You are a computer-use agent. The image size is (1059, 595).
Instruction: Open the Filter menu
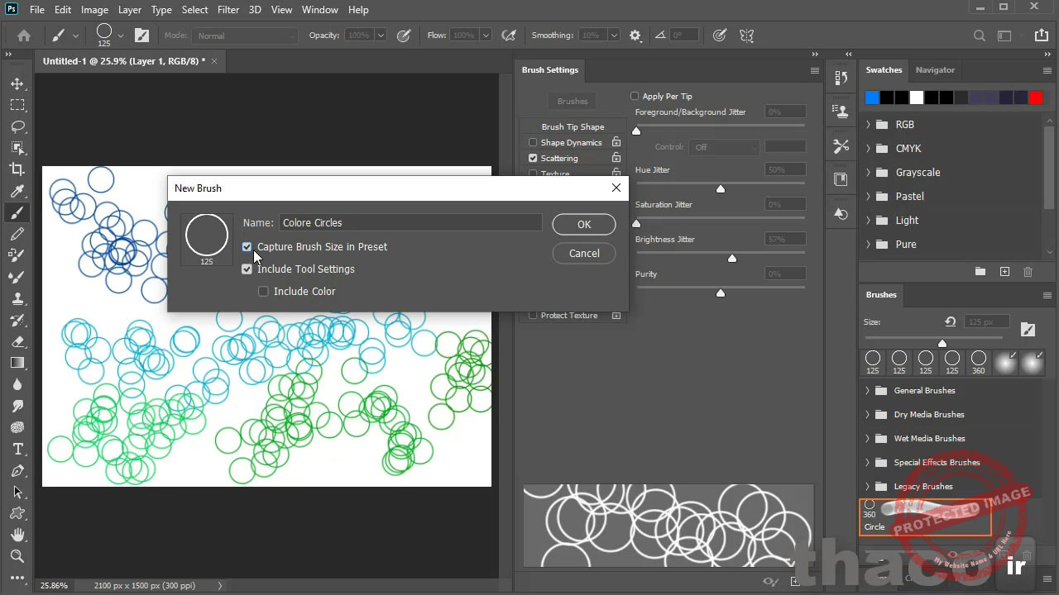pos(228,10)
